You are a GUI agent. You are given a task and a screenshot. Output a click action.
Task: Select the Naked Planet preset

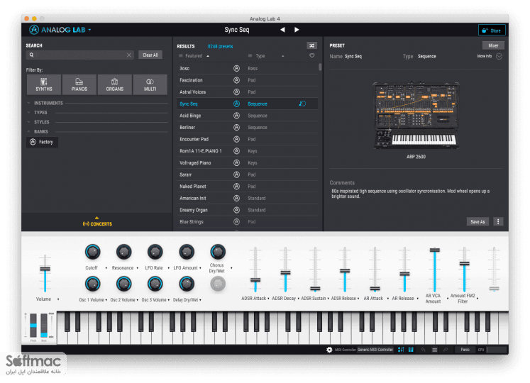click(x=247, y=187)
